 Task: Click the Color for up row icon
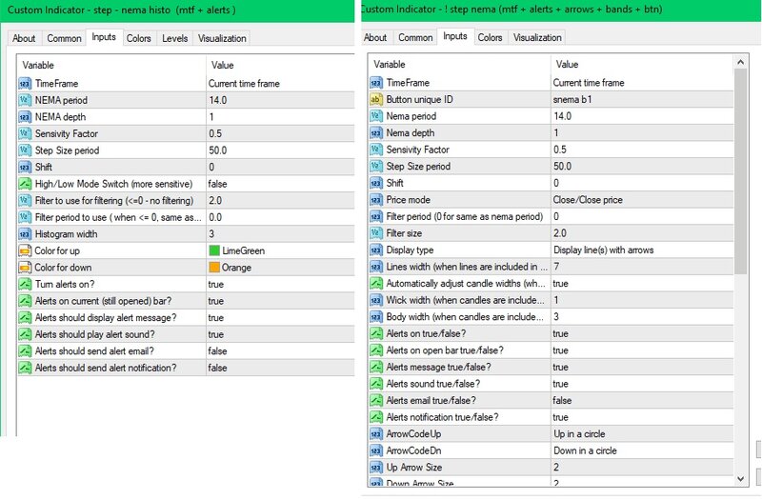(25, 250)
